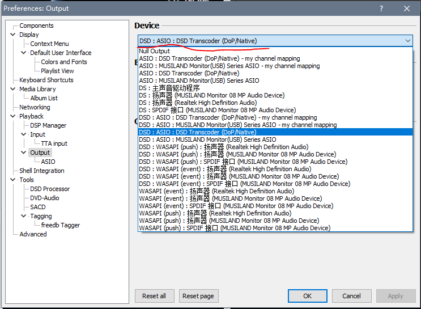
Task: Select freedb Tagger tree item
Action: [61, 225]
